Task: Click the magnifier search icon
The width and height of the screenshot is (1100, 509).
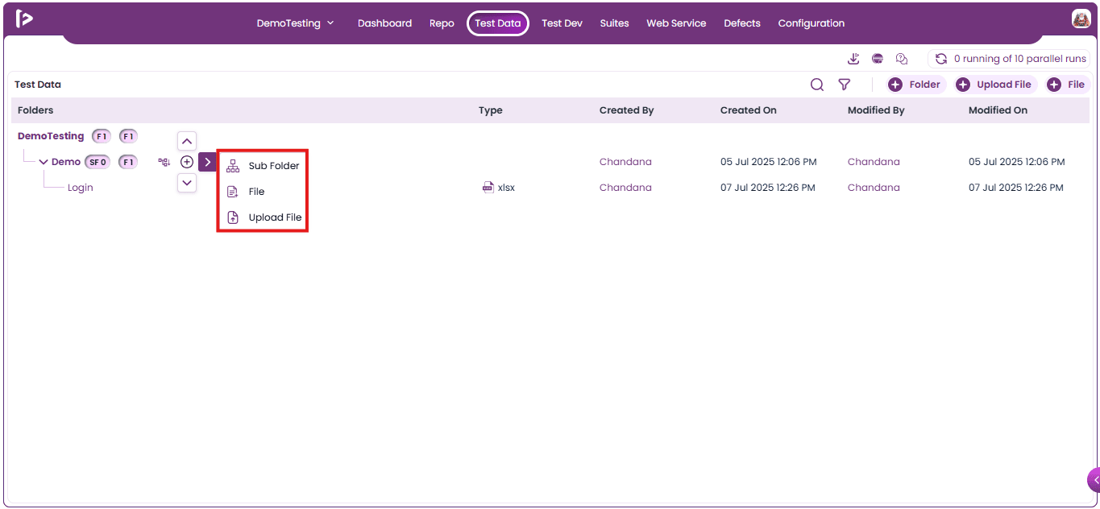Action: coord(817,85)
